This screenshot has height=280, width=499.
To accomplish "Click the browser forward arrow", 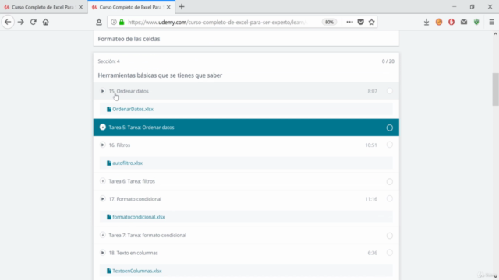I will click(x=21, y=22).
